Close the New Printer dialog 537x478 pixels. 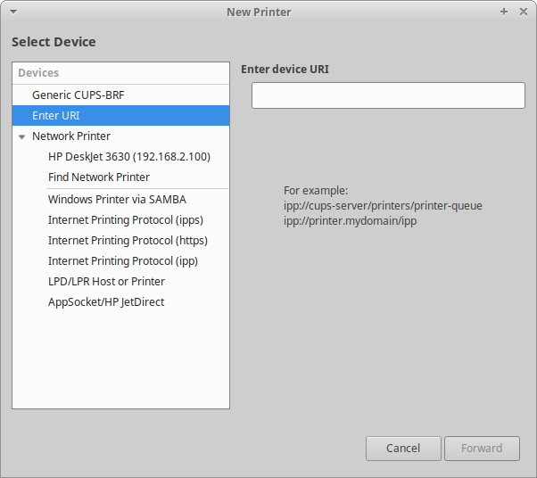[522, 12]
